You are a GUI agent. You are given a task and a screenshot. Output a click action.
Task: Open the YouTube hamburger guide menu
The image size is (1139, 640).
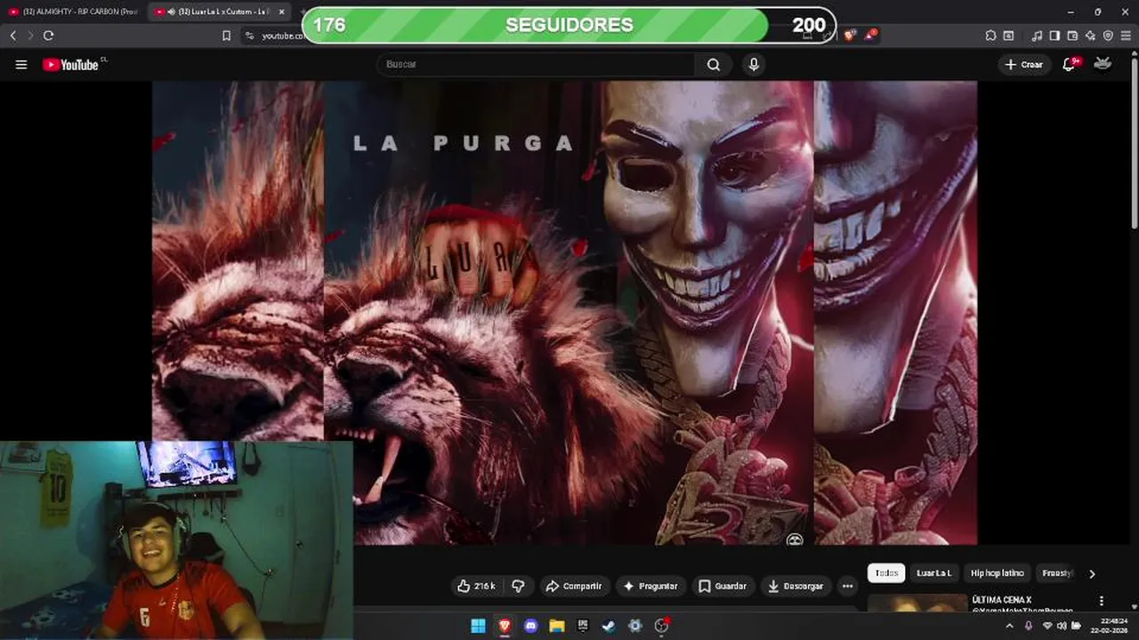point(21,65)
